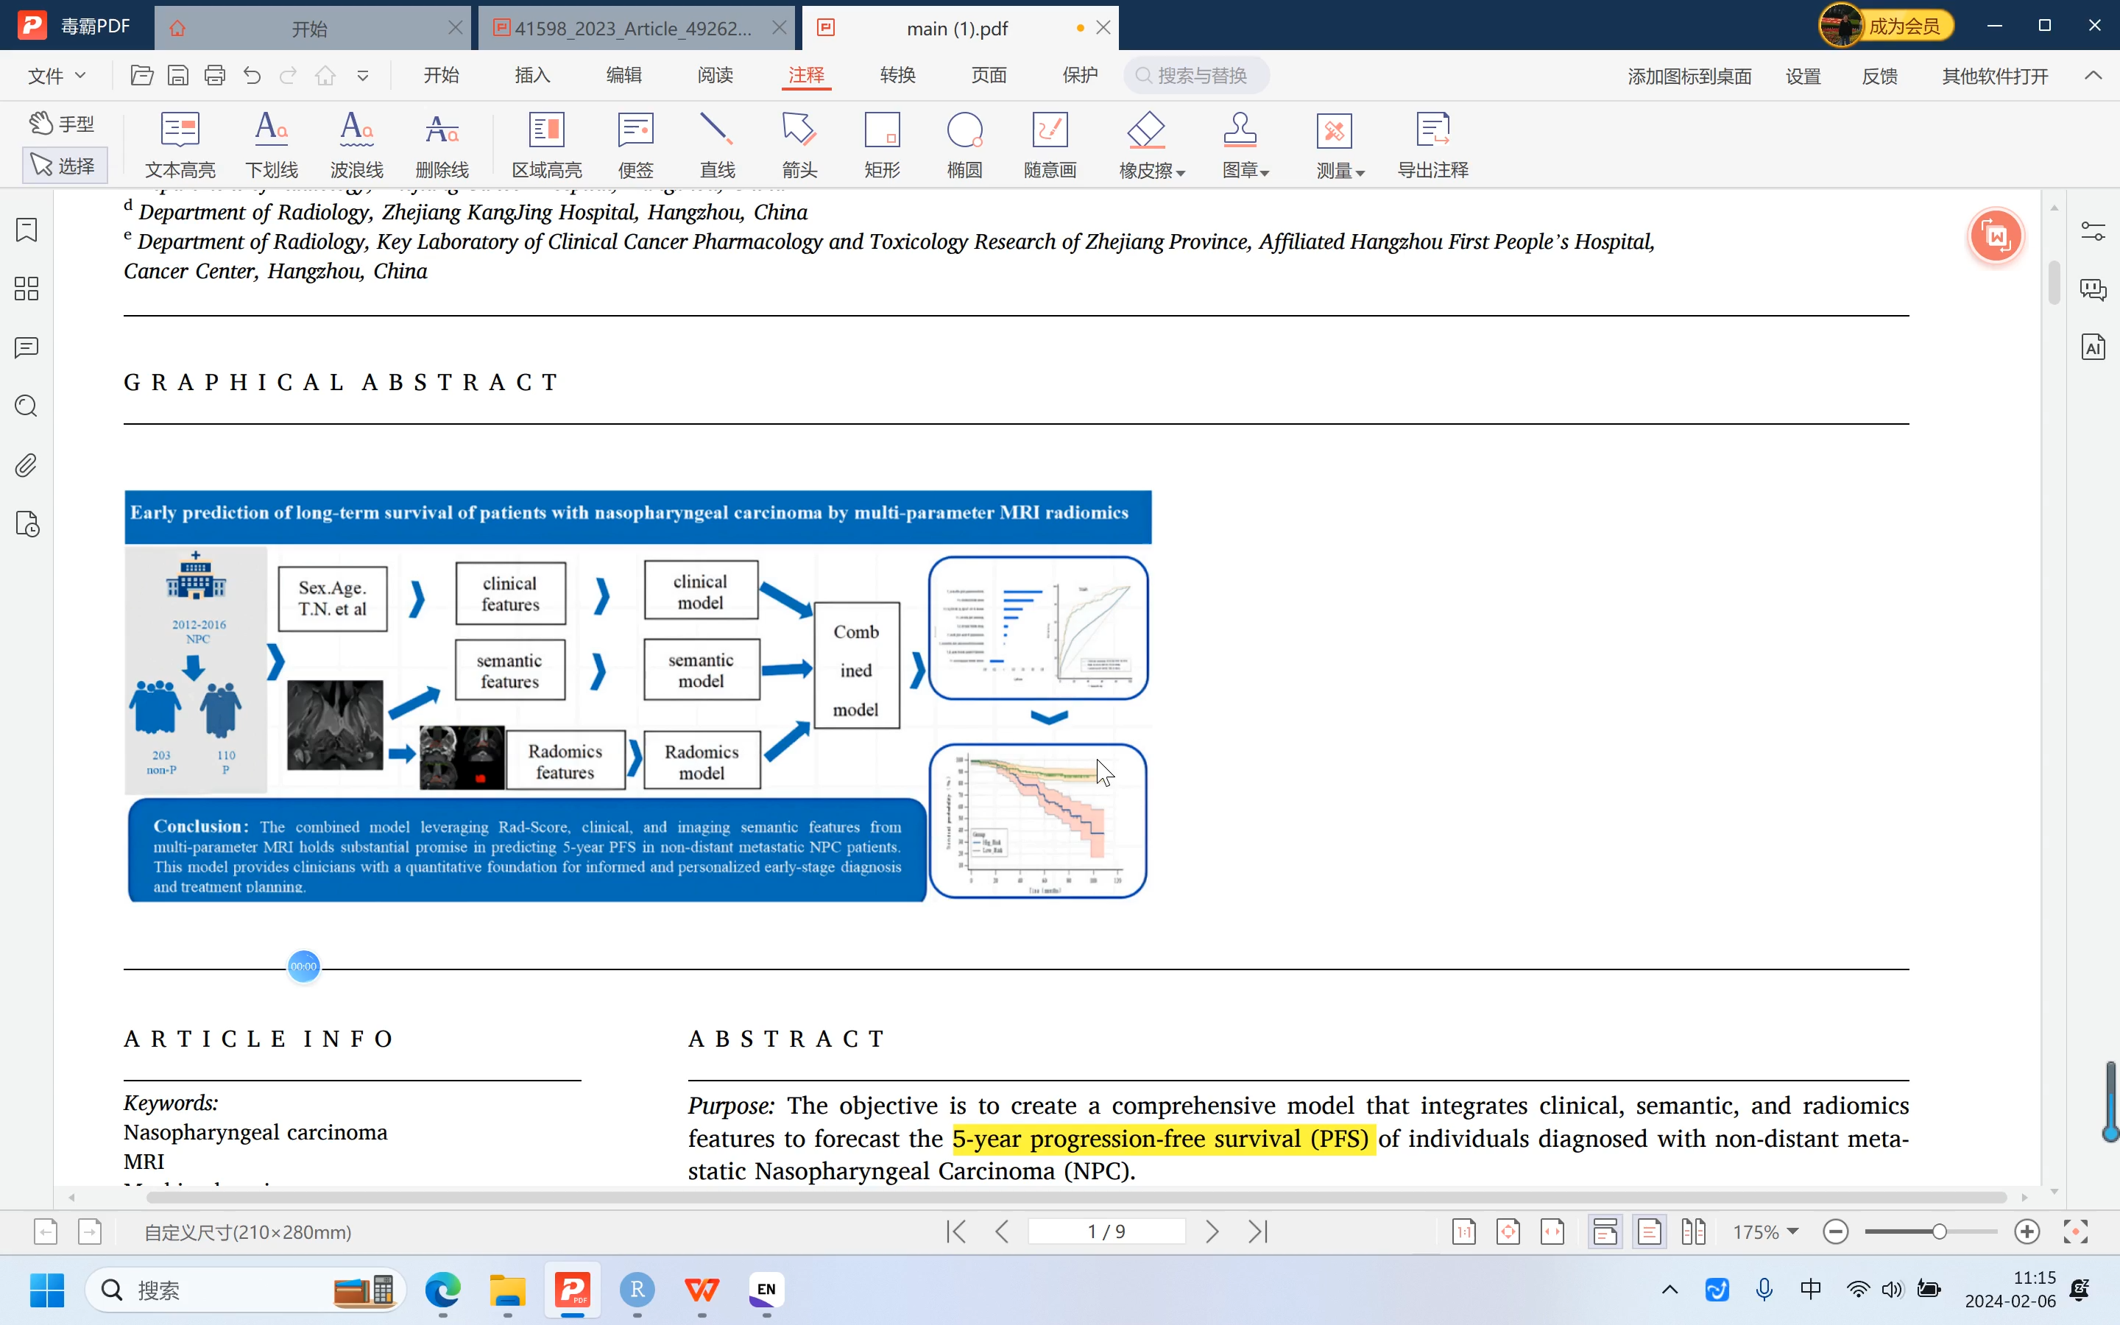Click the 成为会员 become member button
Image resolution: width=2120 pixels, height=1325 pixels.
coord(1886,26)
